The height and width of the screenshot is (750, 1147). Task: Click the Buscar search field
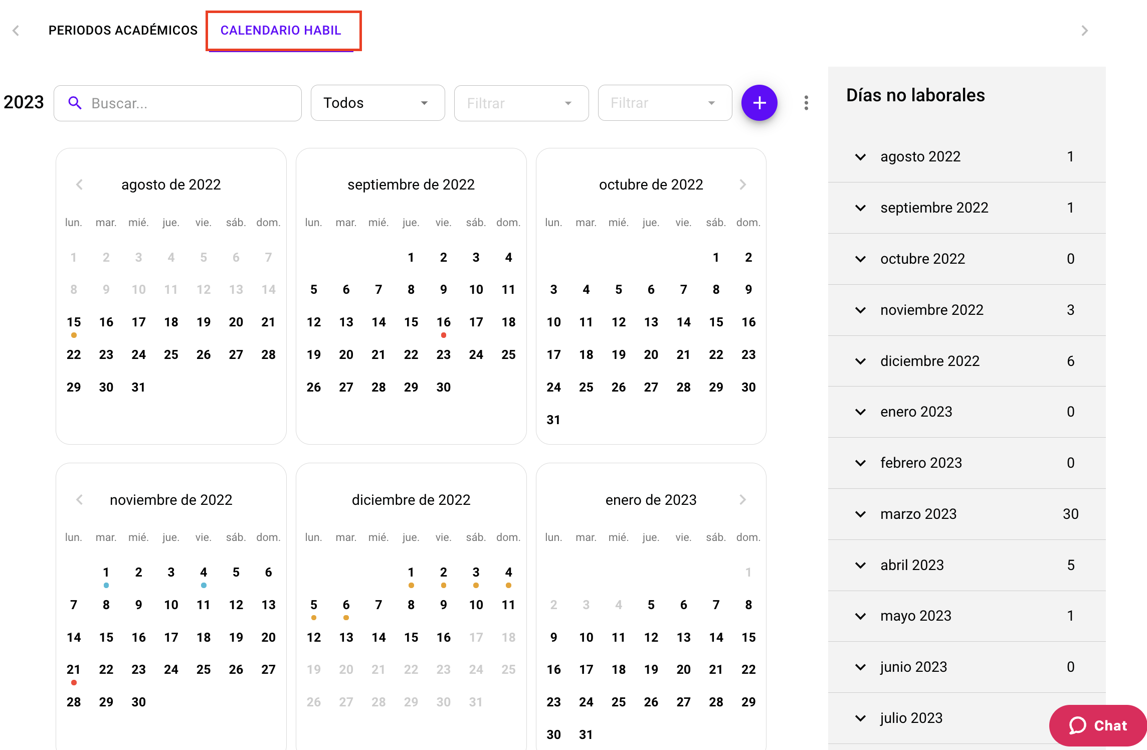(177, 103)
